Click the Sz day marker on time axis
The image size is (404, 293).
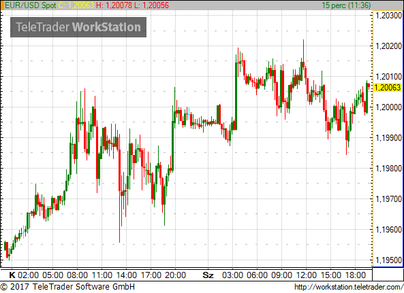click(208, 275)
